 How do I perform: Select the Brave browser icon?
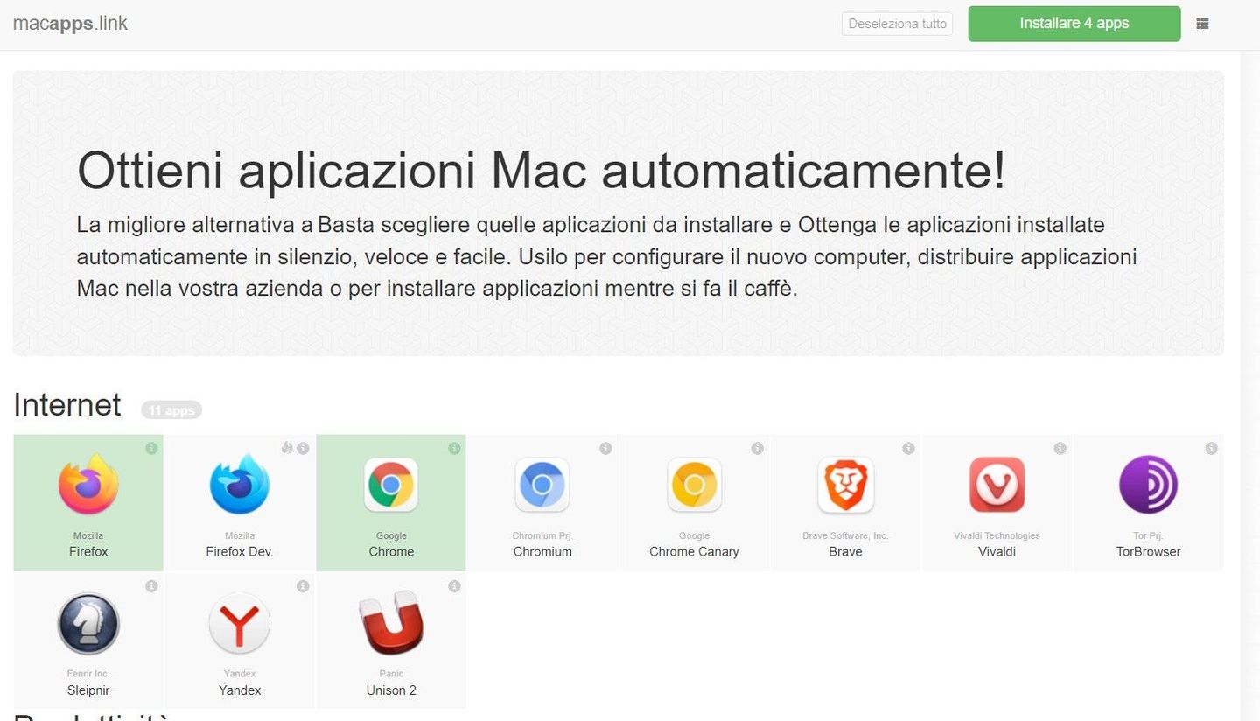click(x=845, y=484)
